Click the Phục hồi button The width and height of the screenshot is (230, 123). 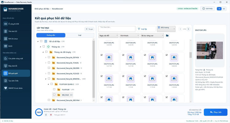216,112
